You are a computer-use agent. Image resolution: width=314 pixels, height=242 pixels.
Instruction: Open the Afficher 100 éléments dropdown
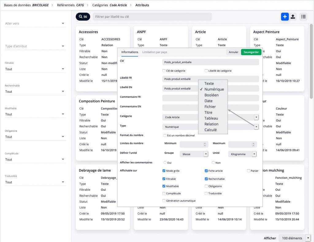295,238
